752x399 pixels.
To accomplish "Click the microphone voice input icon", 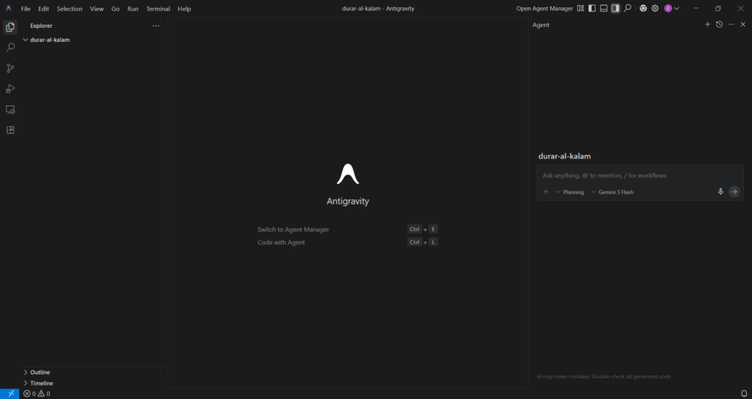I will tap(720, 191).
